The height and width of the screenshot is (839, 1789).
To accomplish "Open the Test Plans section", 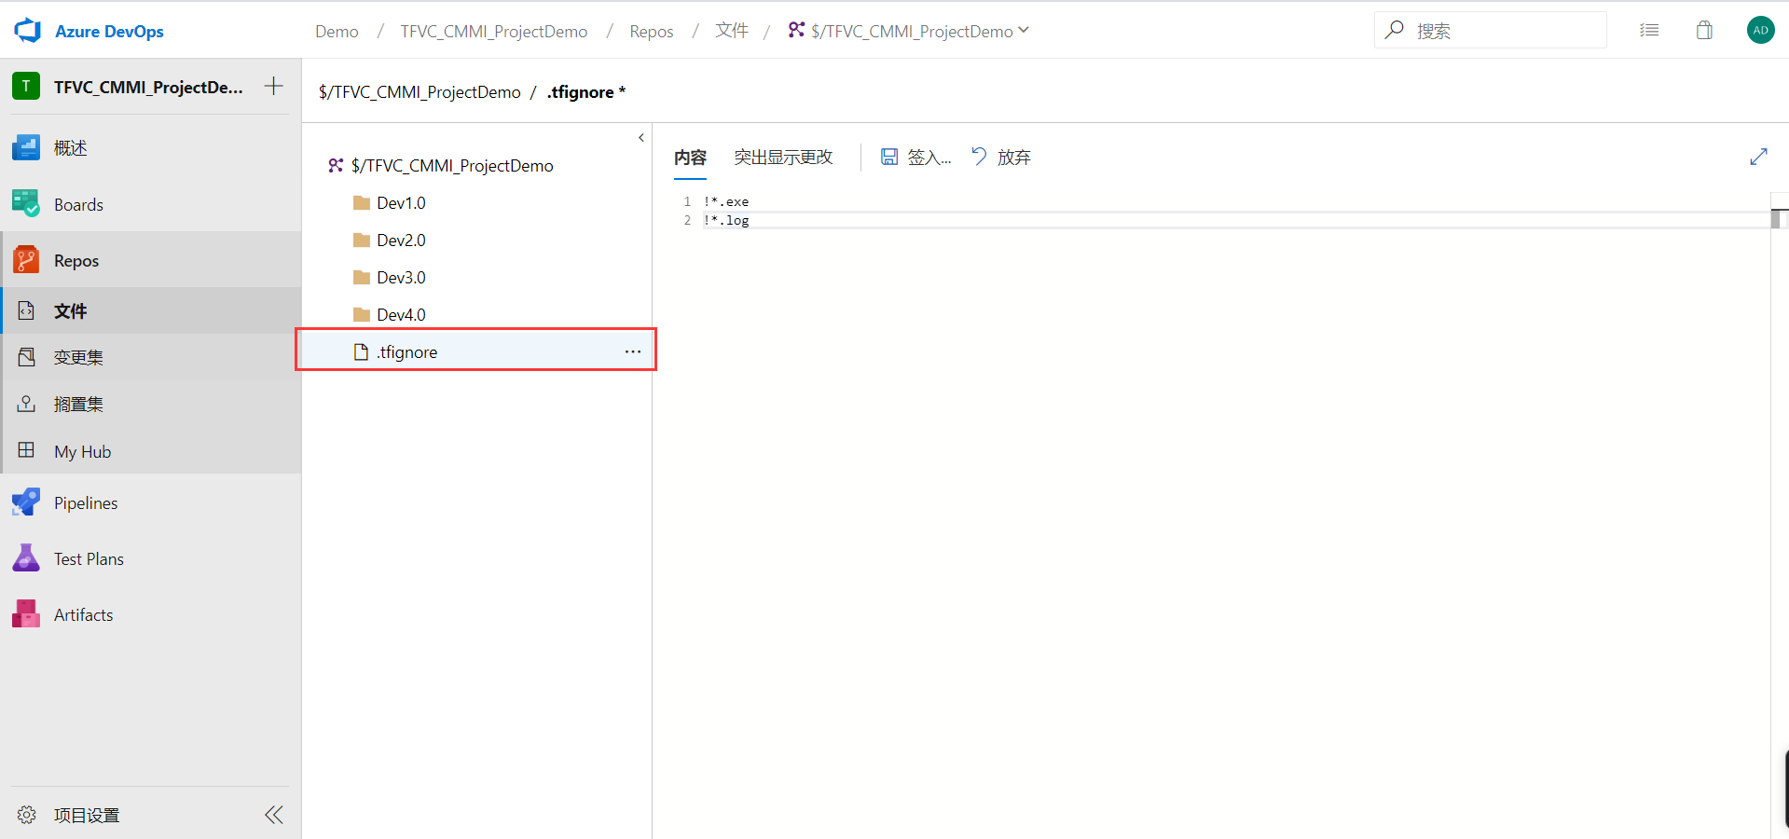I will pos(150,558).
